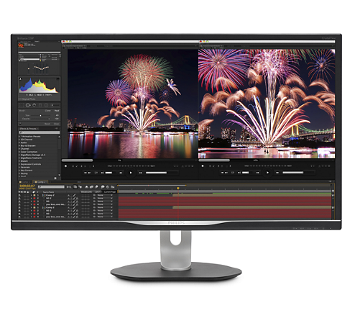355x313 pixels.
Task: Toggle histogram shadow clipping triangle indicator
Action: pos(20,78)
